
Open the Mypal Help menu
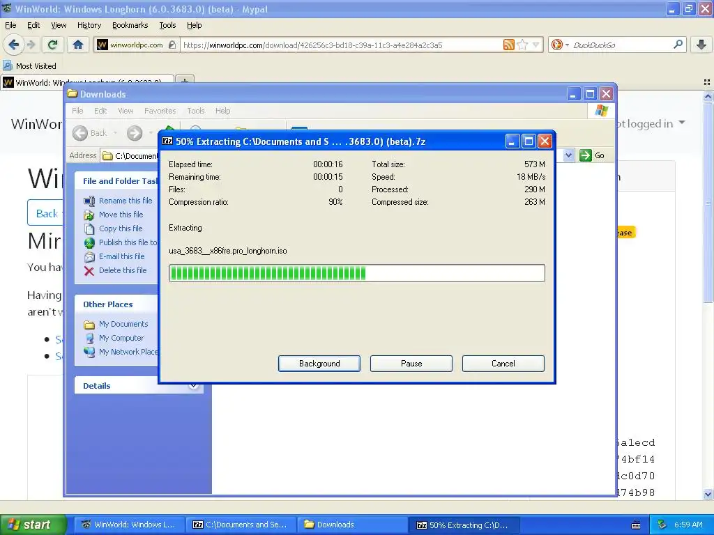[194, 25]
